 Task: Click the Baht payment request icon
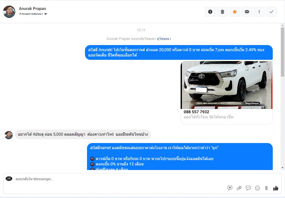tap(266, 188)
